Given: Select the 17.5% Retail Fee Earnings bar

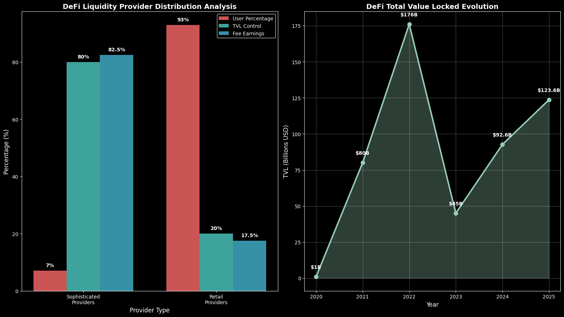Looking at the screenshot, I should (x=249, y=266).
